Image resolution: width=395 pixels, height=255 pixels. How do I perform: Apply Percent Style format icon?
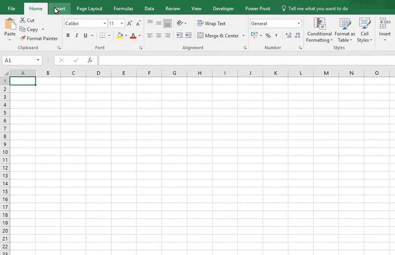268,35
